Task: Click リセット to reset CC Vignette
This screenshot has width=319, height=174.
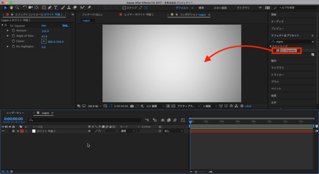Action: [x=44, y=26]
